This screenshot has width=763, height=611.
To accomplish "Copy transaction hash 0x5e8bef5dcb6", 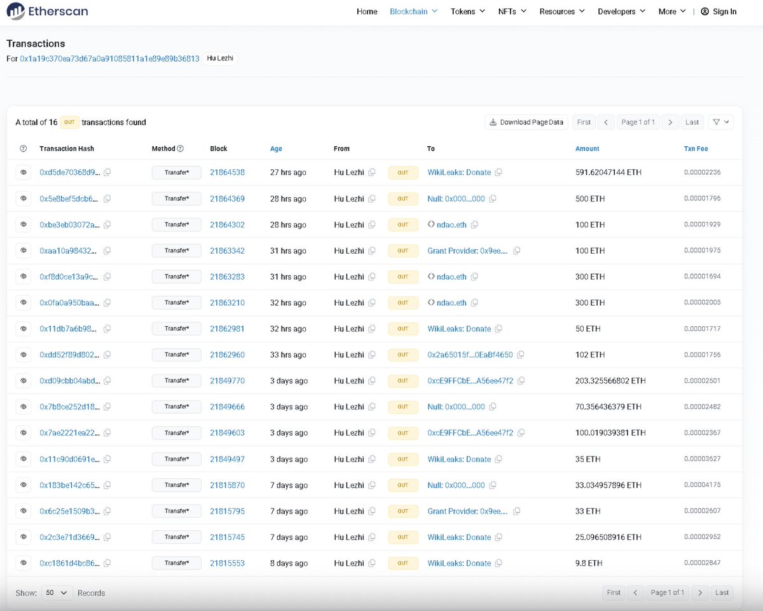I will pos(107,198).
